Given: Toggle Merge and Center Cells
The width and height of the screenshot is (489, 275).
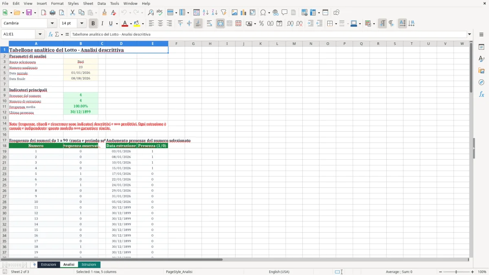Looking at the screenshot, I should point(220,24).
